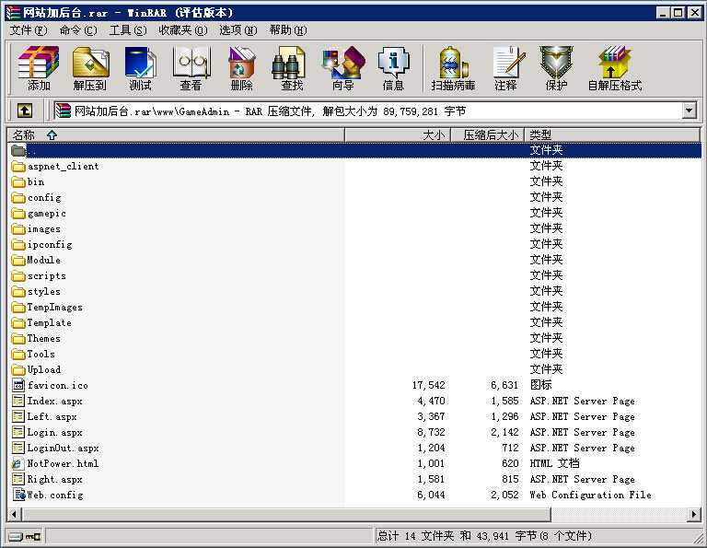Select the NotPower.html file icon
The height and width of the screenshot is (548, 707).
18,463
